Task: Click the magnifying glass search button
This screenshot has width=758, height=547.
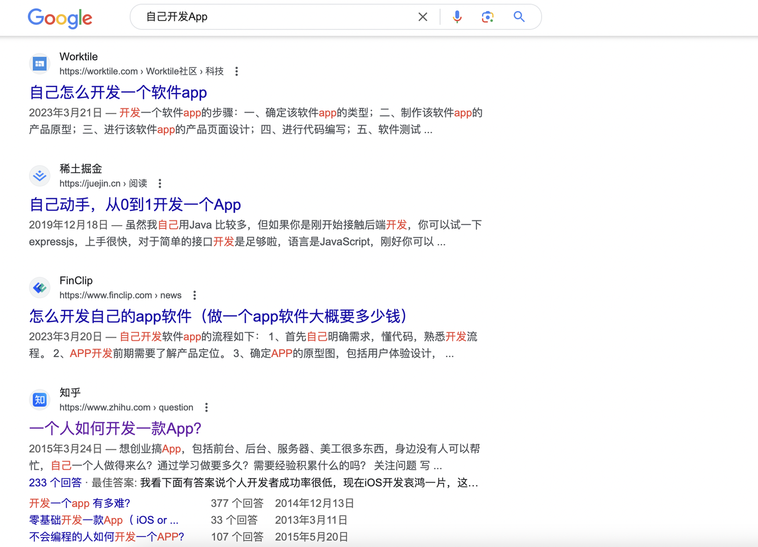Action: [519, 17]
